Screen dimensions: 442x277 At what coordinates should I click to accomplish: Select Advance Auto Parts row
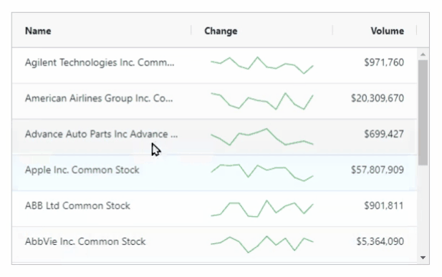(214, 137)
